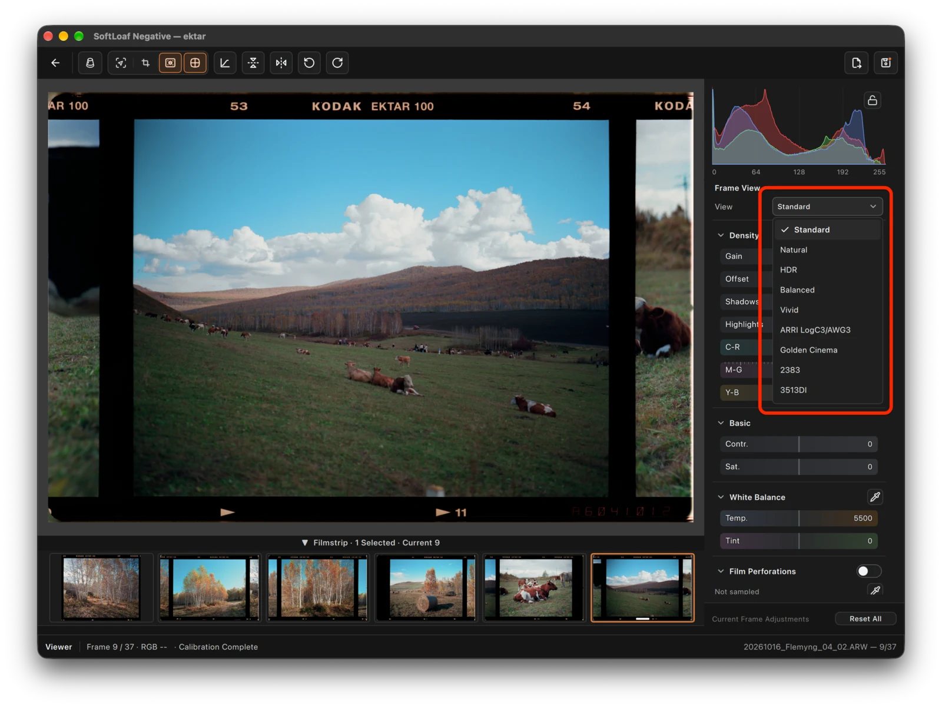Open the View dropdown showing Standard

pos(827,207)
